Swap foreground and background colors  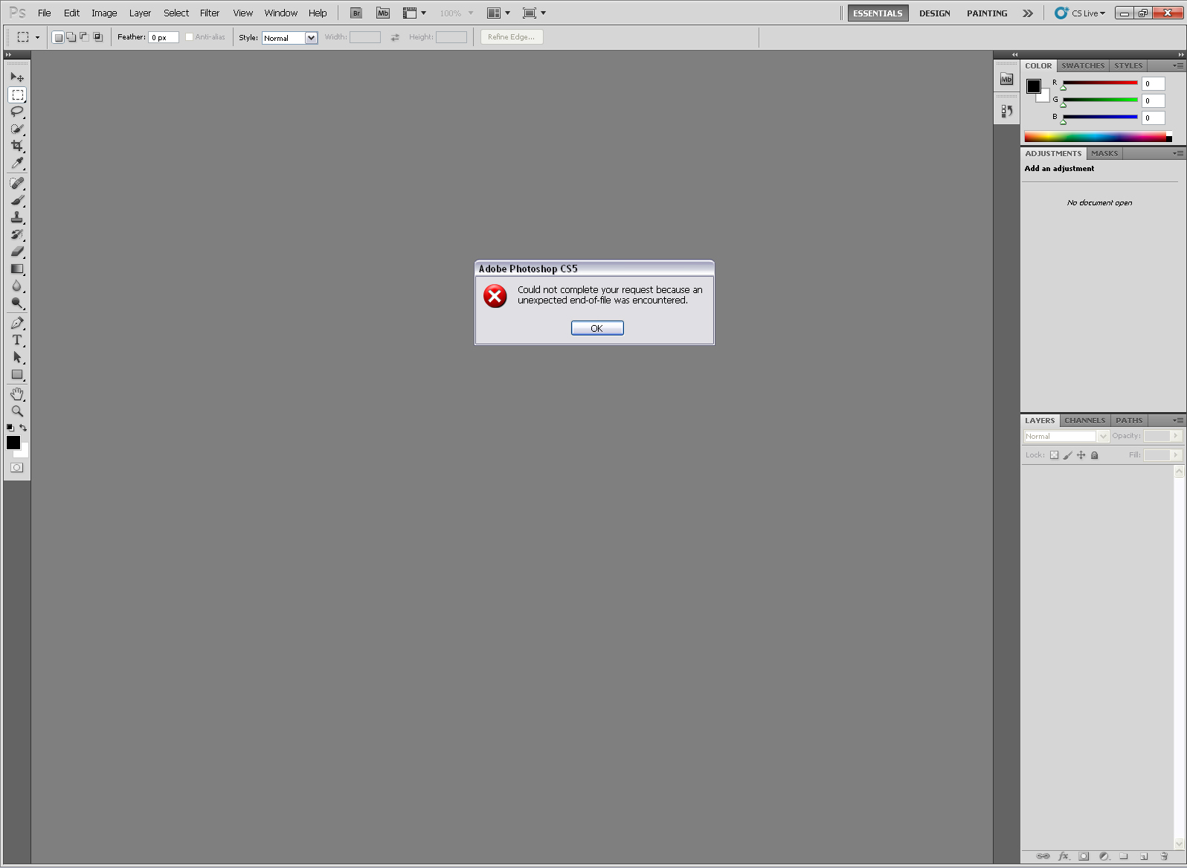point(23,428)
